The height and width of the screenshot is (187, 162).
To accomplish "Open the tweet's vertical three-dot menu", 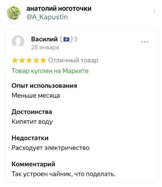I will click(x=154, y=11).
